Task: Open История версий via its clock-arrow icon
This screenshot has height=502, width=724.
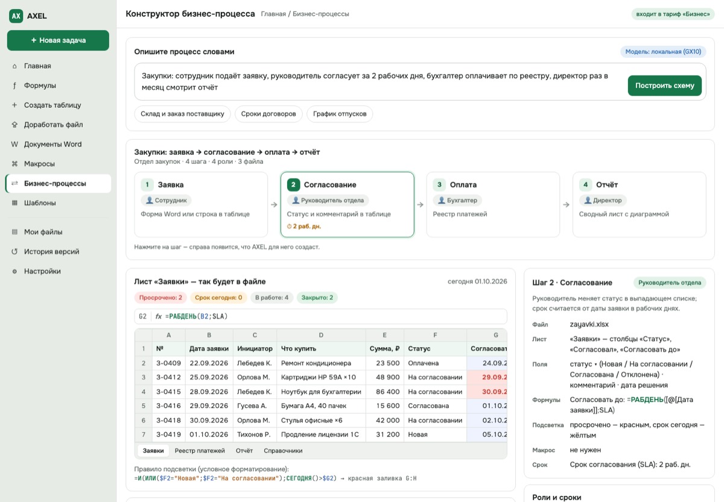Action: (14, 252)
